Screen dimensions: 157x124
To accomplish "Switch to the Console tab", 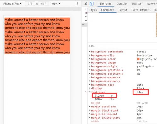I will coord(122,4).
